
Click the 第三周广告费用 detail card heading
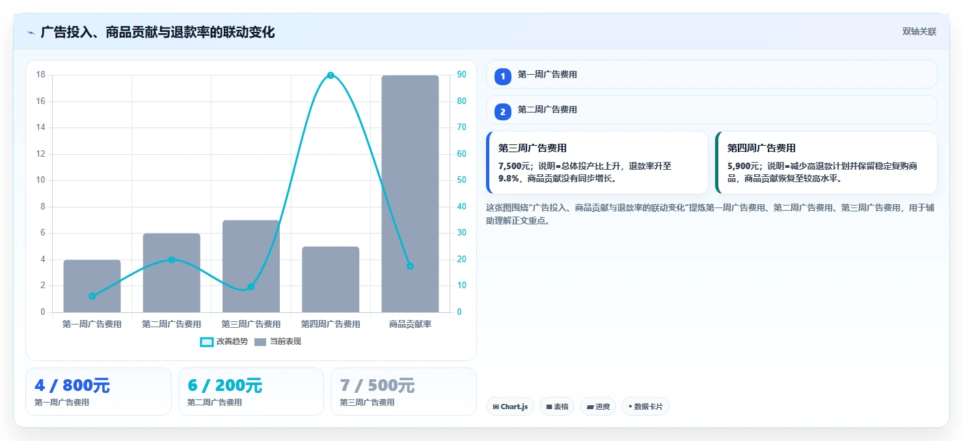click(x=532, y=148)
